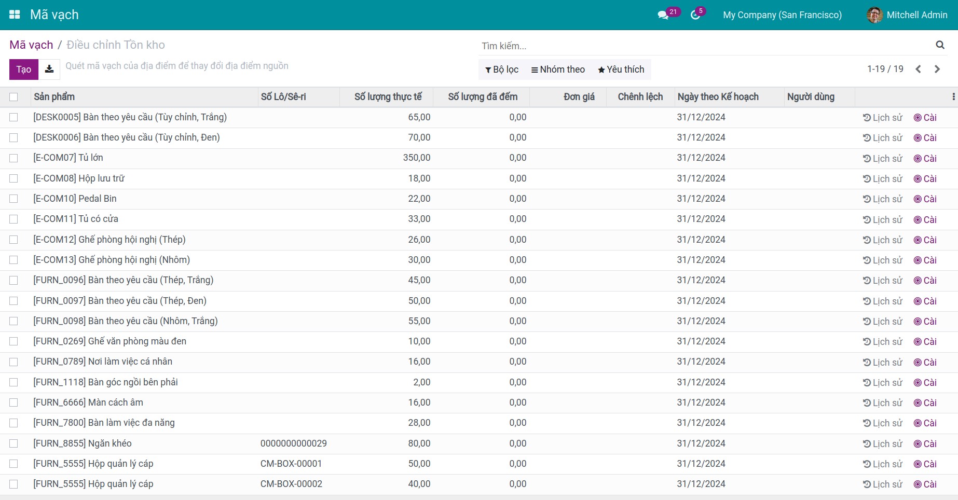Image resolution: width=958 pixels, height=500 pixels.
Task: Open the Mitchell Admin user menu
Action: coord(907,15)
